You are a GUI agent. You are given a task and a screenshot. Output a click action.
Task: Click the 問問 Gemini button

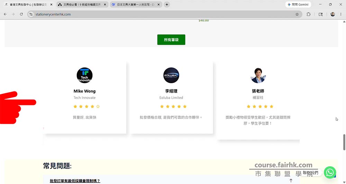click(x=298, y=5)
